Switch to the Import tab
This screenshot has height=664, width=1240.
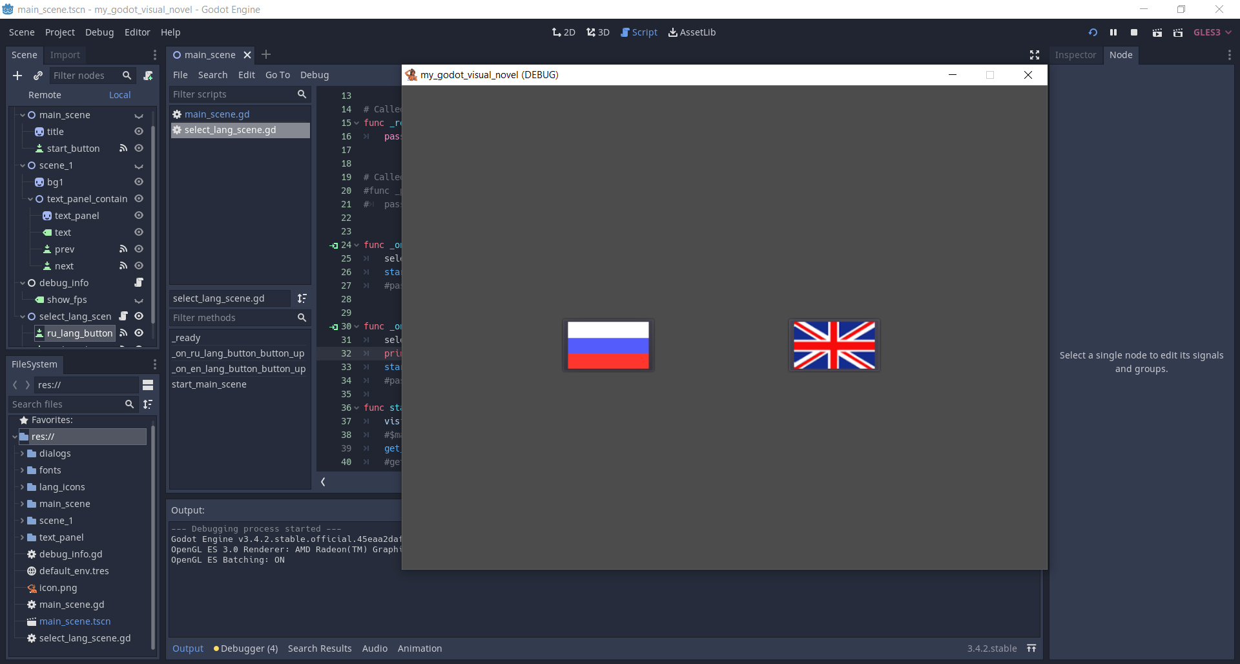65,55
